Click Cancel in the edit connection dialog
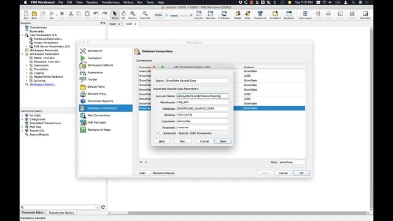The width and height of the screenshot is (393, 221). click(204, 141)
